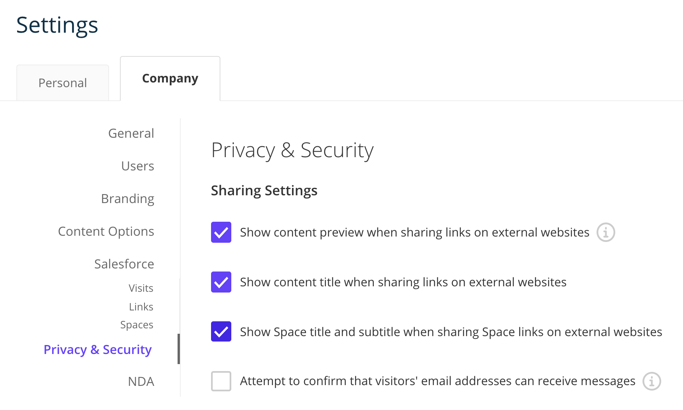The height and width of the screenshot is (410, 683).
Task: Open the Links subsection
Action: [141, 307]
